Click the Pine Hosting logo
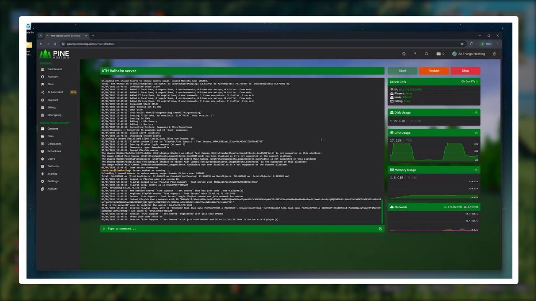Screen dimensions: 536x301 54,54
